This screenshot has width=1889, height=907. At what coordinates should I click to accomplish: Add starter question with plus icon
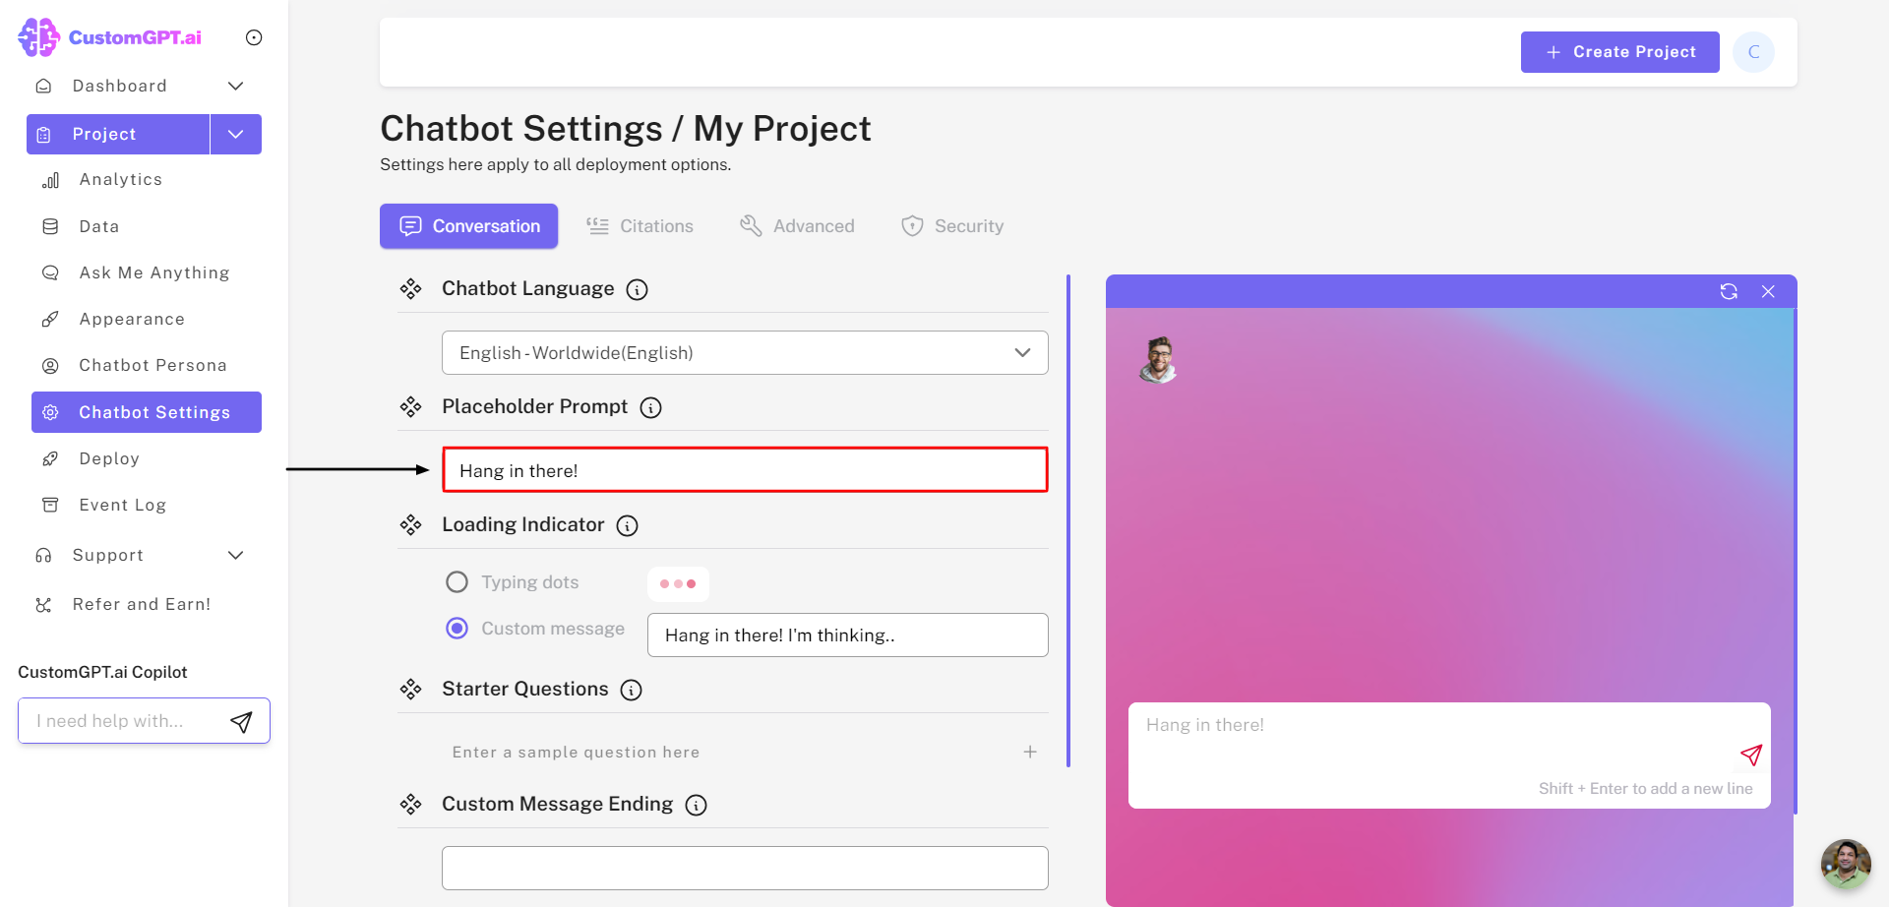tap(1030, 752)
